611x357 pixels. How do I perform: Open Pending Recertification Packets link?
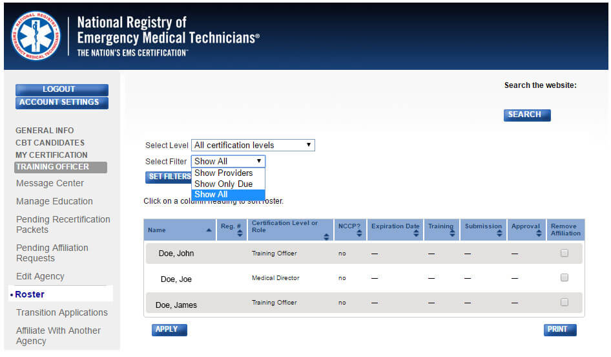click(63, 224)
